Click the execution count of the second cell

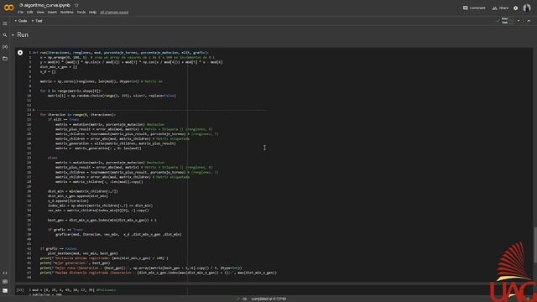coord(20,290)
